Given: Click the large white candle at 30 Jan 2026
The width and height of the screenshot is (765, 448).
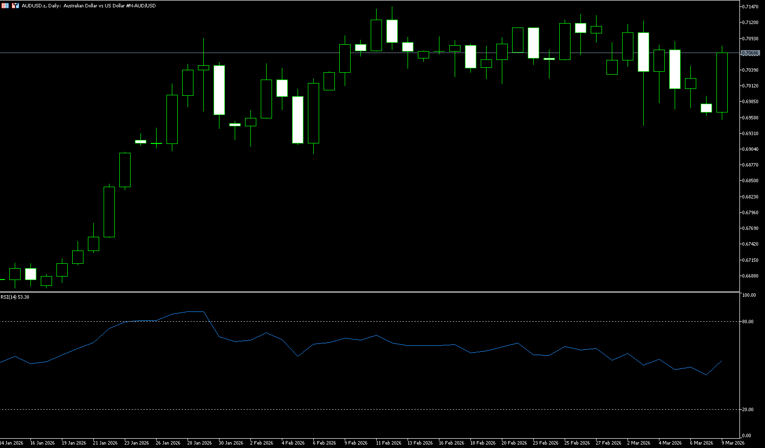Looking at the screenshot, I should click(219, 90).
